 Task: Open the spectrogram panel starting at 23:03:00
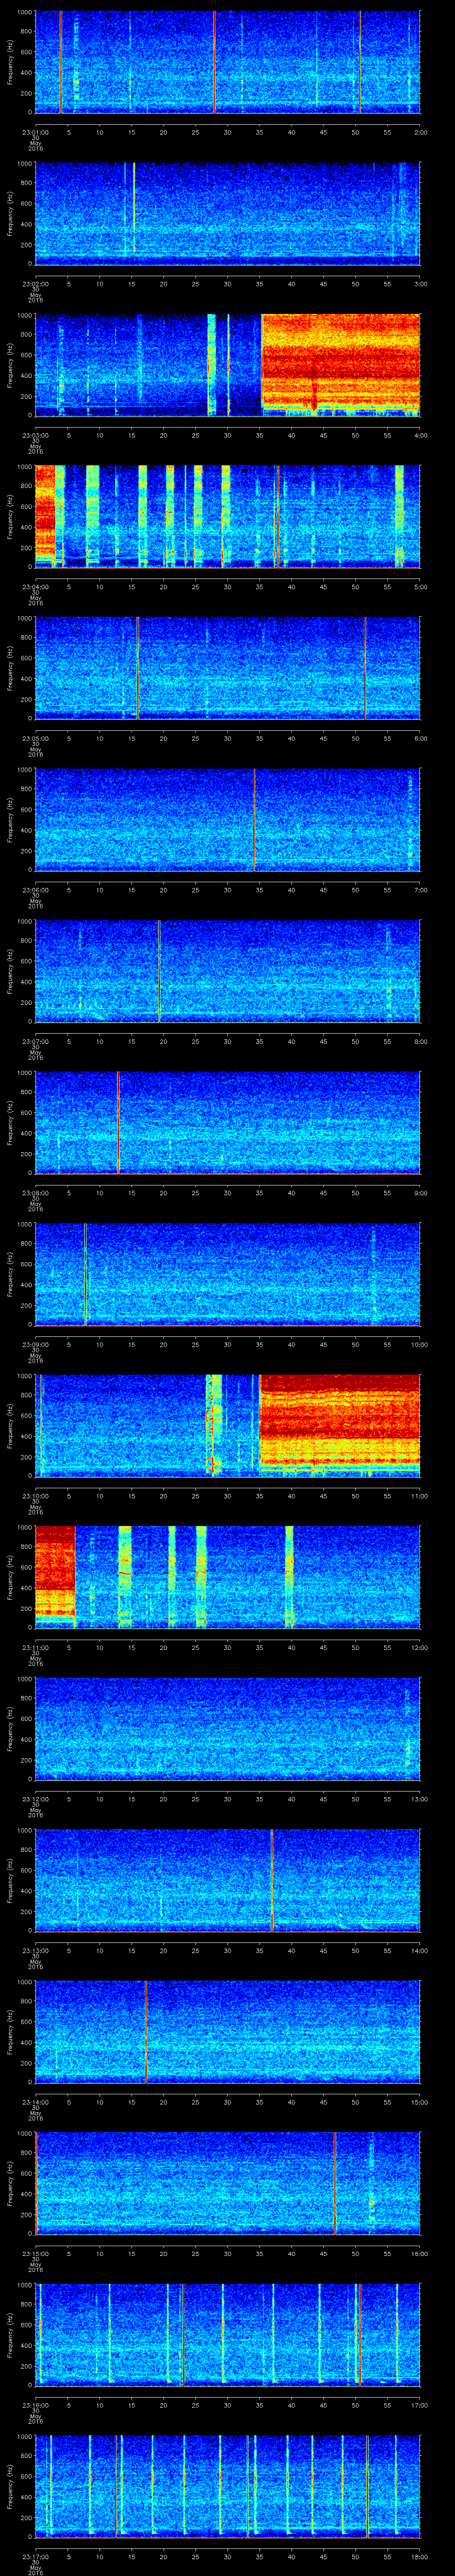click(228, 365)
